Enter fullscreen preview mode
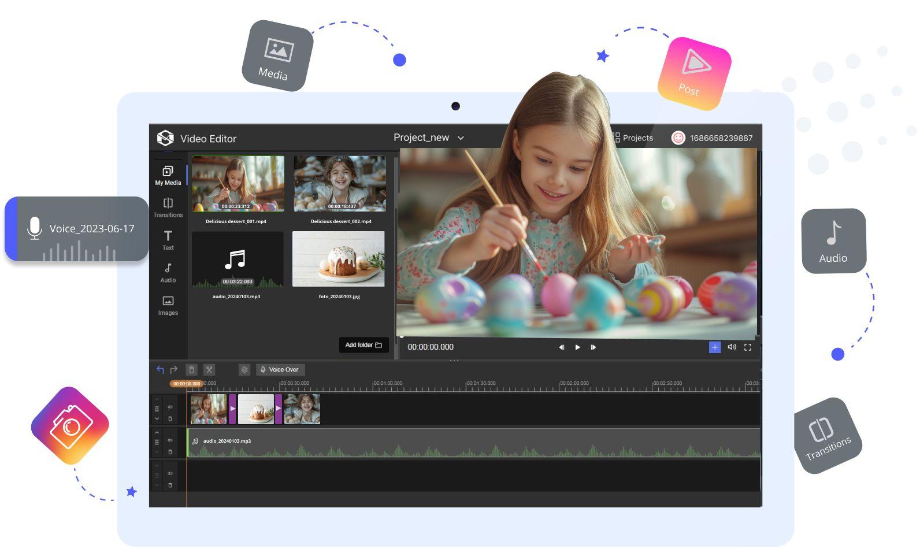The width and height of the screenshot is (920, 549). point(748,347)
